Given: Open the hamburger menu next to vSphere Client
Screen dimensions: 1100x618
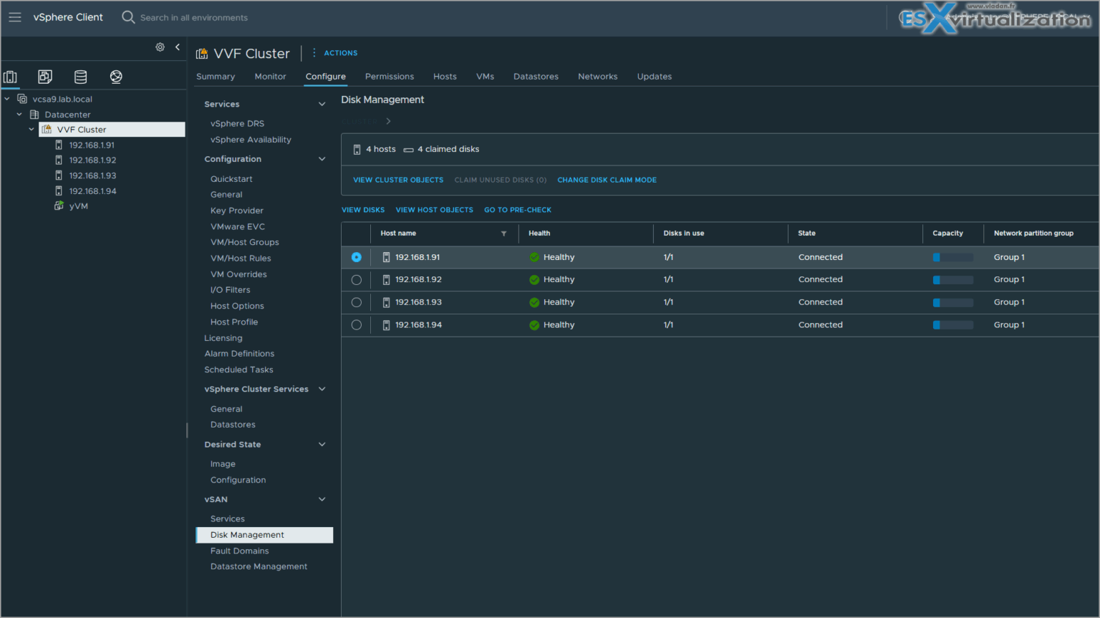Looking at the screenshot, I should (x=14, y=17).
